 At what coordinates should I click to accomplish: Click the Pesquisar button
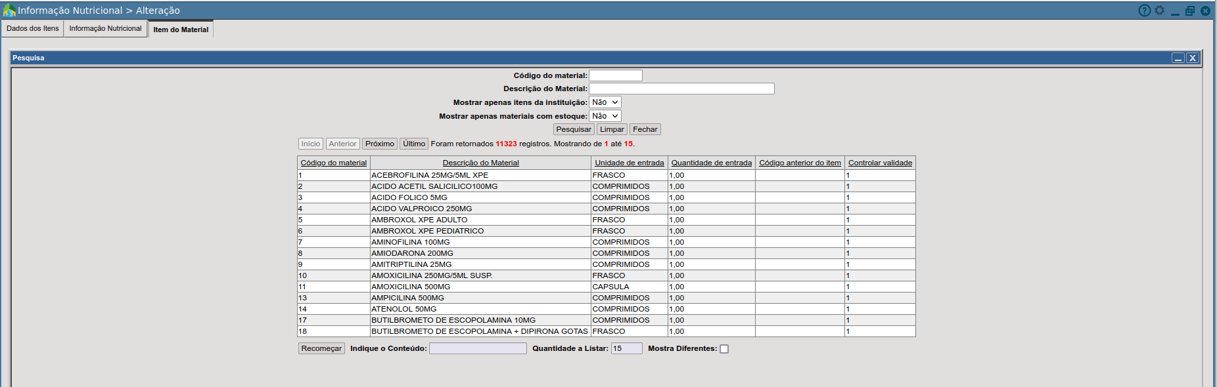(573, 129)
